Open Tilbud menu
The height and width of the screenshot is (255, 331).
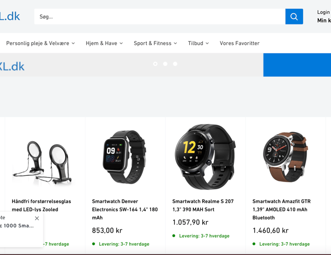(196, 43)
